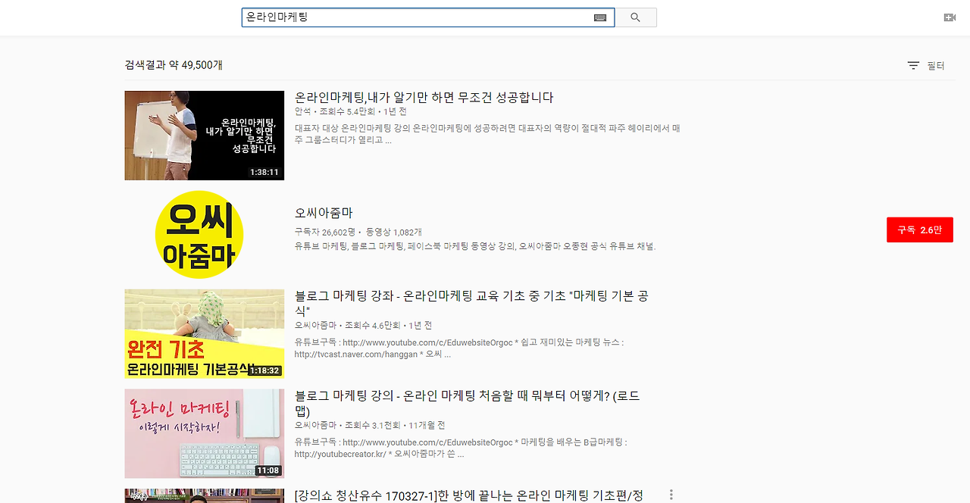The height and width of the screenshot is (503, 970).
Task: Click the 조회수 5.4만회 view count
Action: coord(346,111)
